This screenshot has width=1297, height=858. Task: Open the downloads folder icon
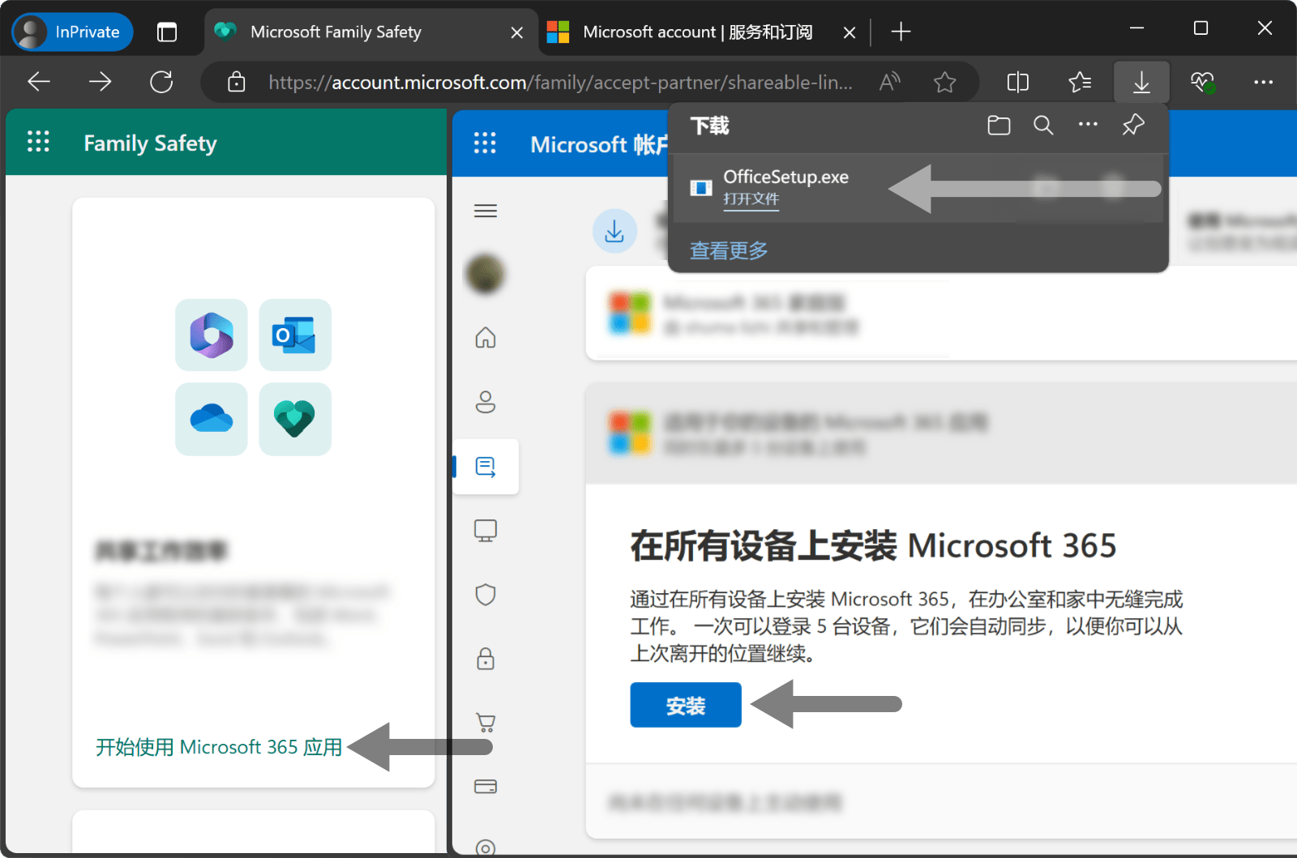point(999,126)
